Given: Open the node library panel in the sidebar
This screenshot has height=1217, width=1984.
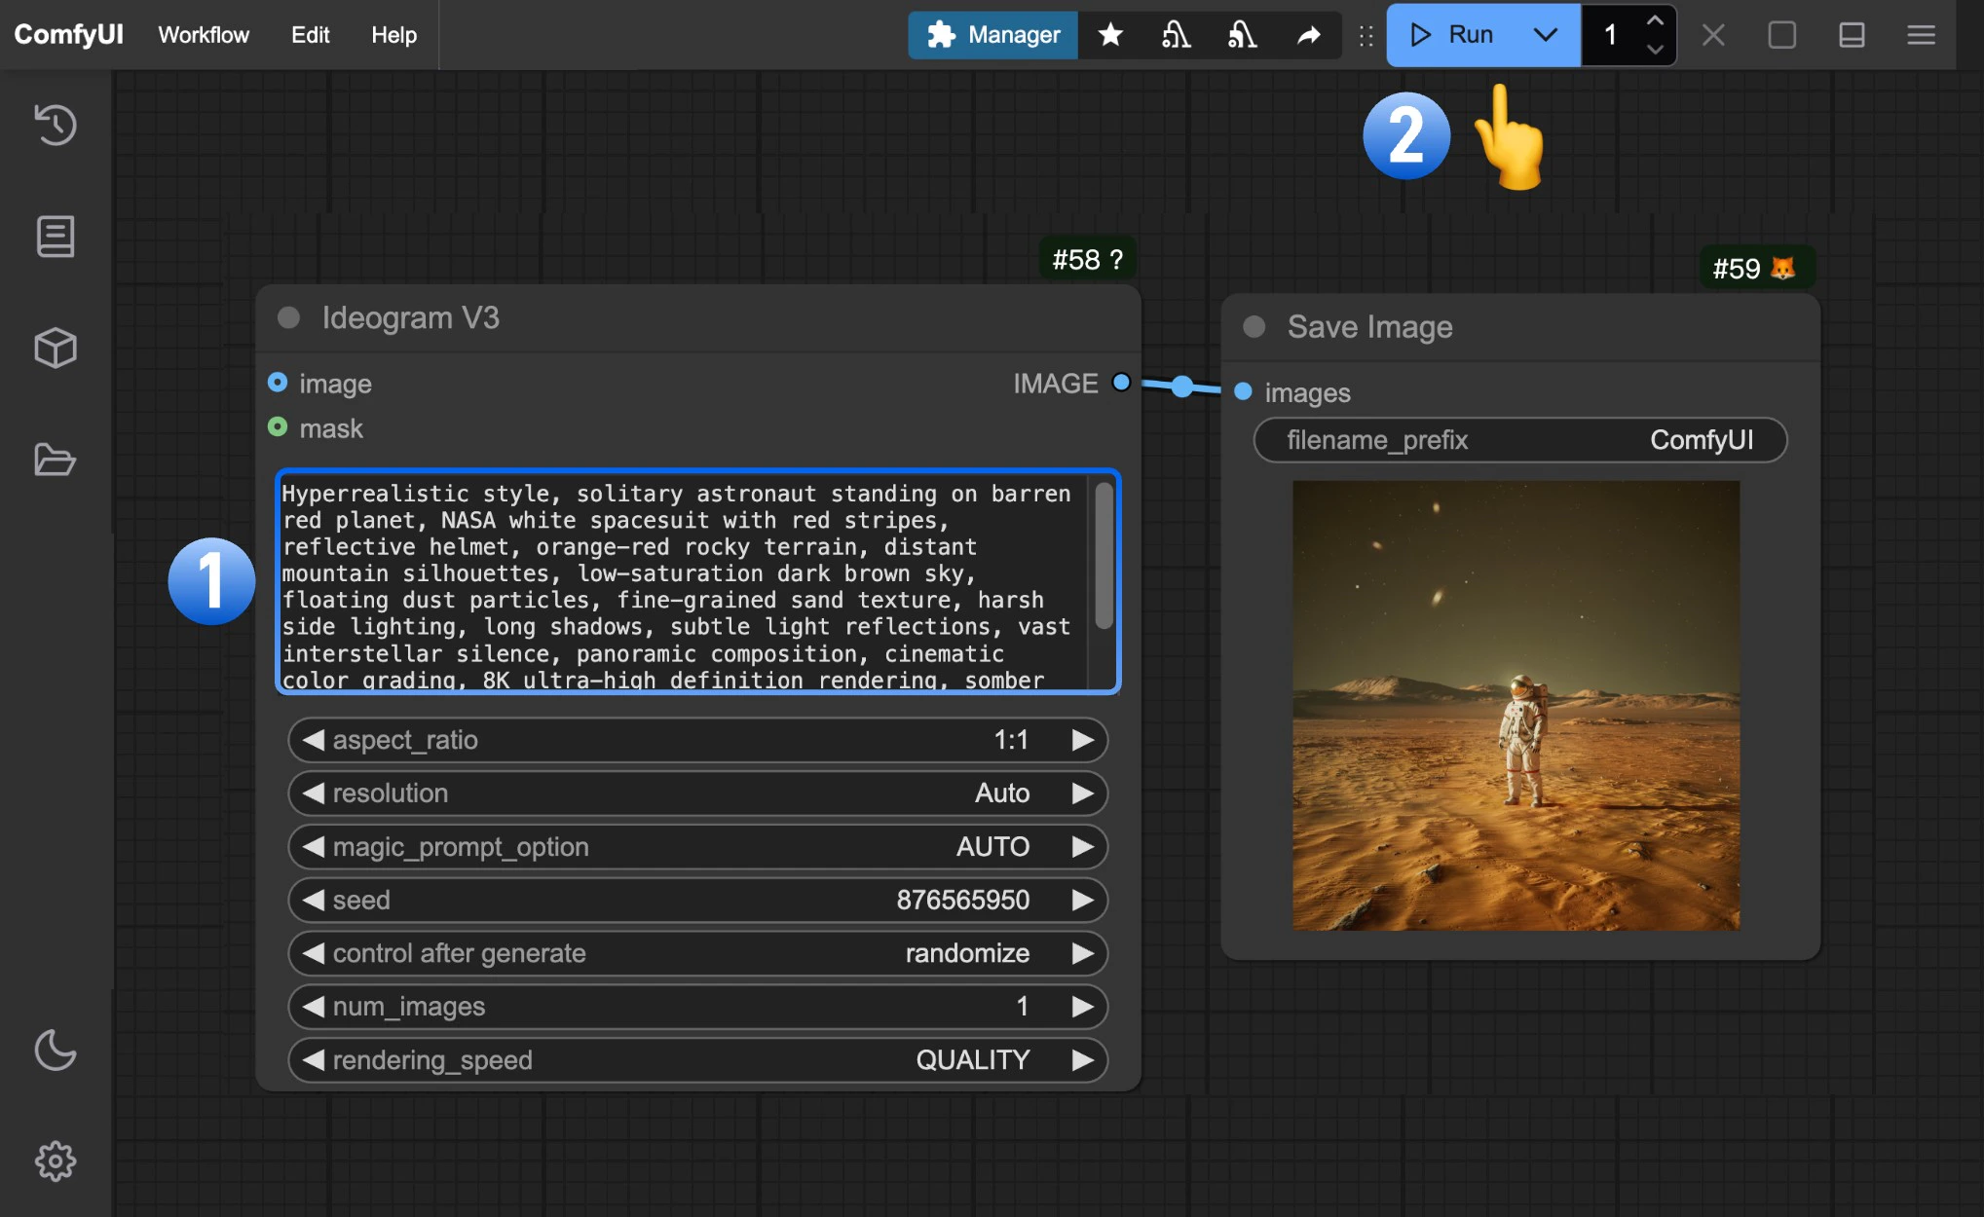Looking at the screenshot, I should [x=55, y=236].
